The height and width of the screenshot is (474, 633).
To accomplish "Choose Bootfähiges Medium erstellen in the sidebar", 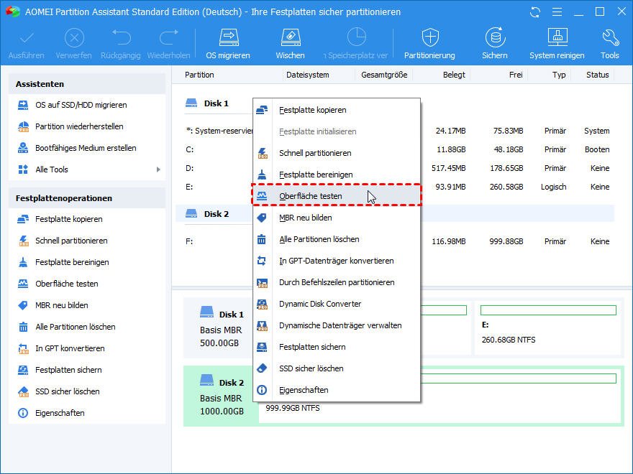I will (x=87, y=148).
